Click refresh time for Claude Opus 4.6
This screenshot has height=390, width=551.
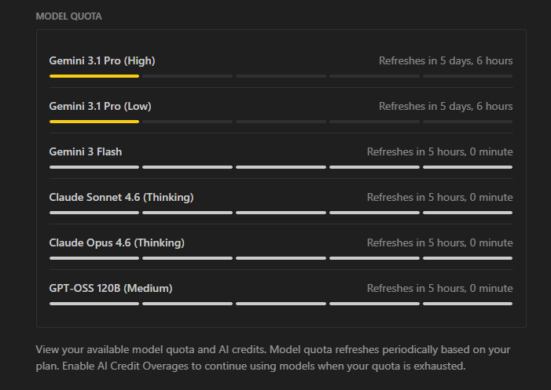[x=439, y=242]
